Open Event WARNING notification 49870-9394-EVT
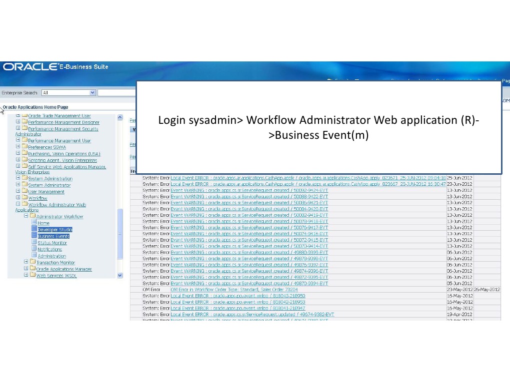The width and height of the screenshot is (510, 382). (x=249, y=283)
